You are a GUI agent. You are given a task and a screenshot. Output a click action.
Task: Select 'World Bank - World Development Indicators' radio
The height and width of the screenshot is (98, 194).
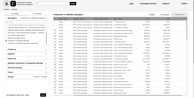[6, 33]
